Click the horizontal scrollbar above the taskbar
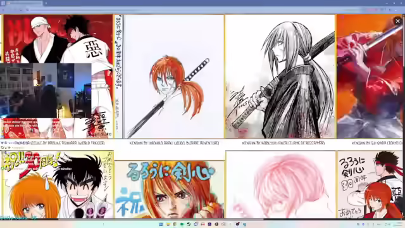 click(160, 219)
